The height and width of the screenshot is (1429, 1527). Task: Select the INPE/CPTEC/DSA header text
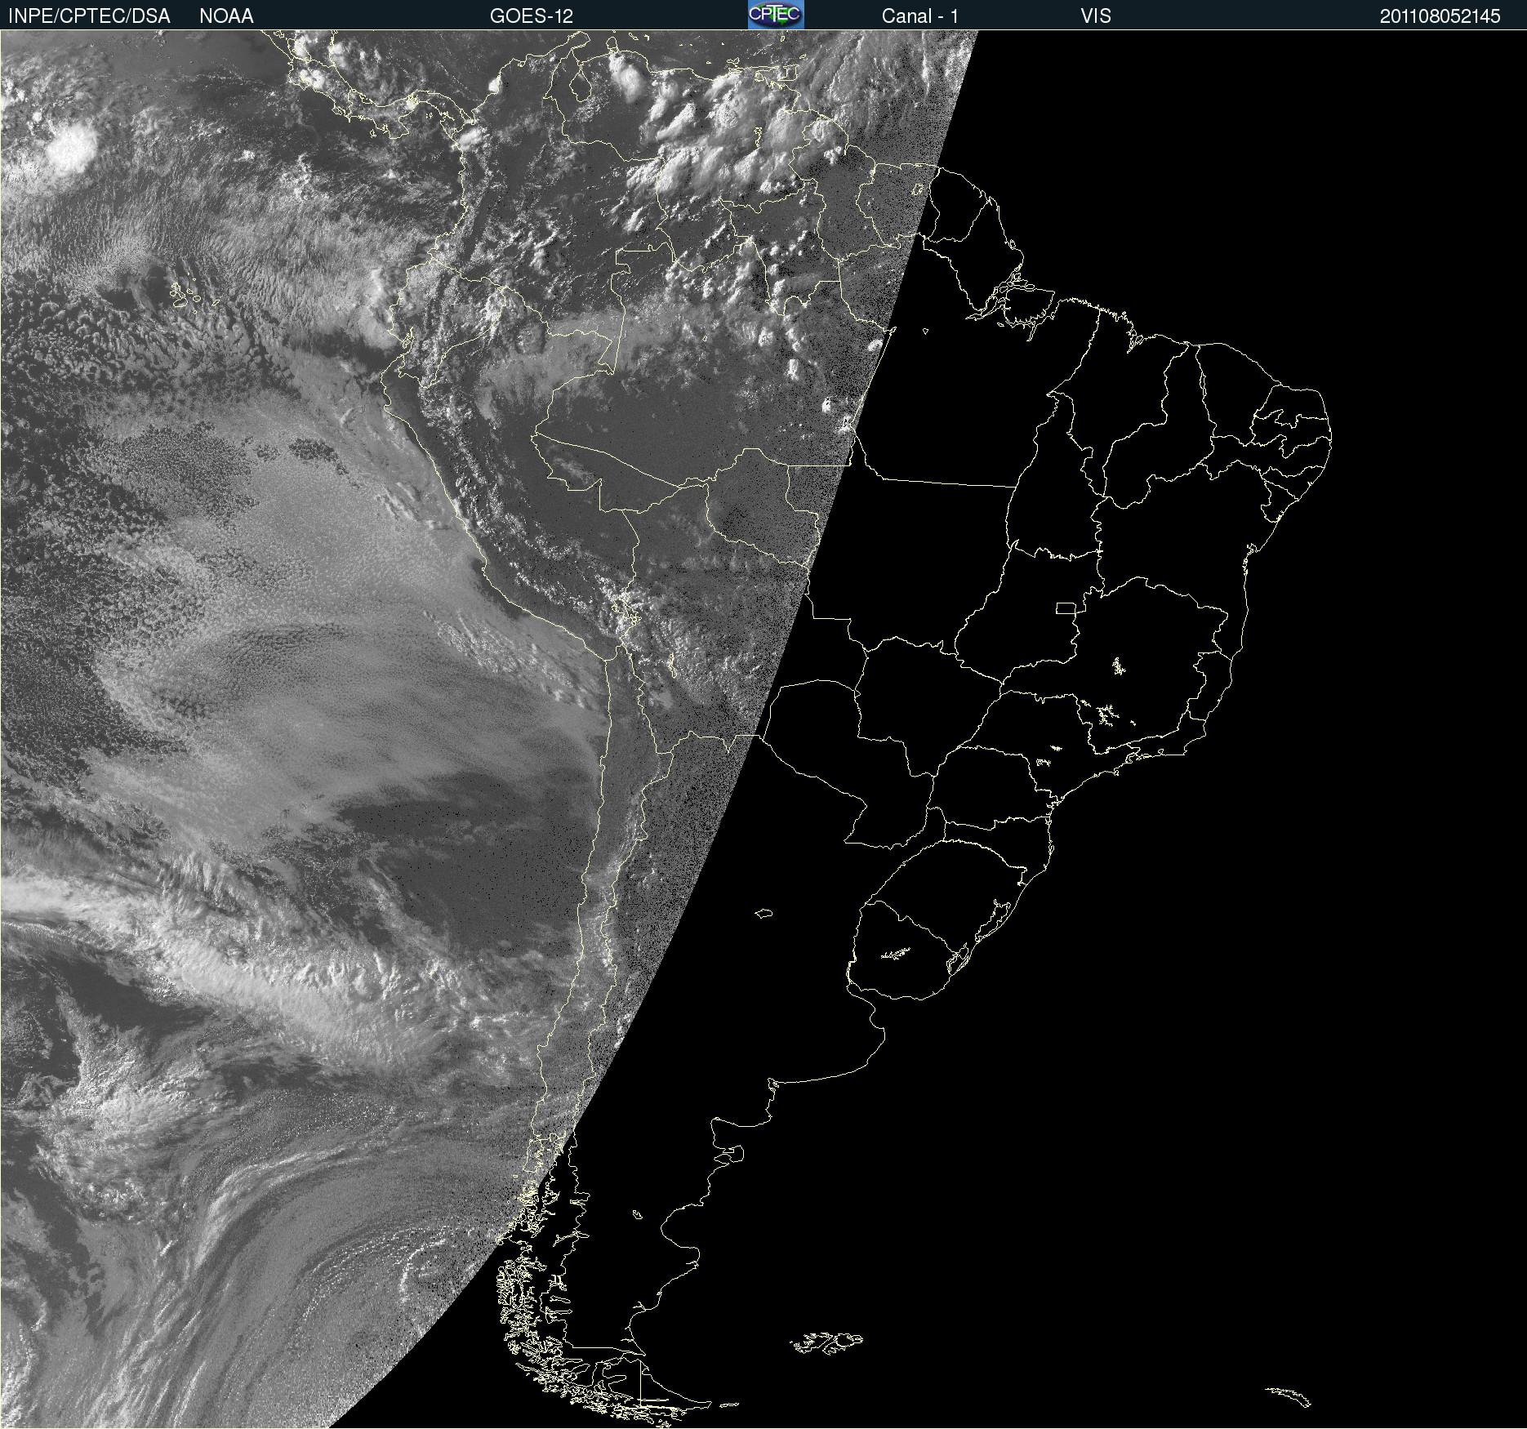(x=89, y=16)
